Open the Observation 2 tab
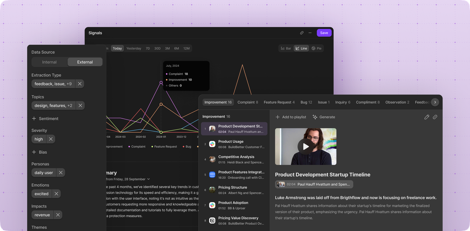 point(397,102)
